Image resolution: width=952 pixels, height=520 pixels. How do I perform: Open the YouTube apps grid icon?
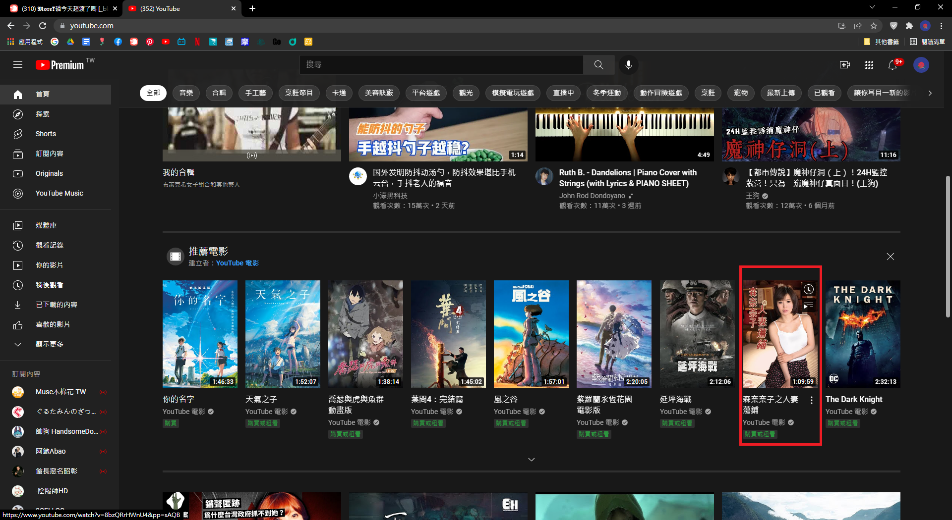tap(869, 65)
